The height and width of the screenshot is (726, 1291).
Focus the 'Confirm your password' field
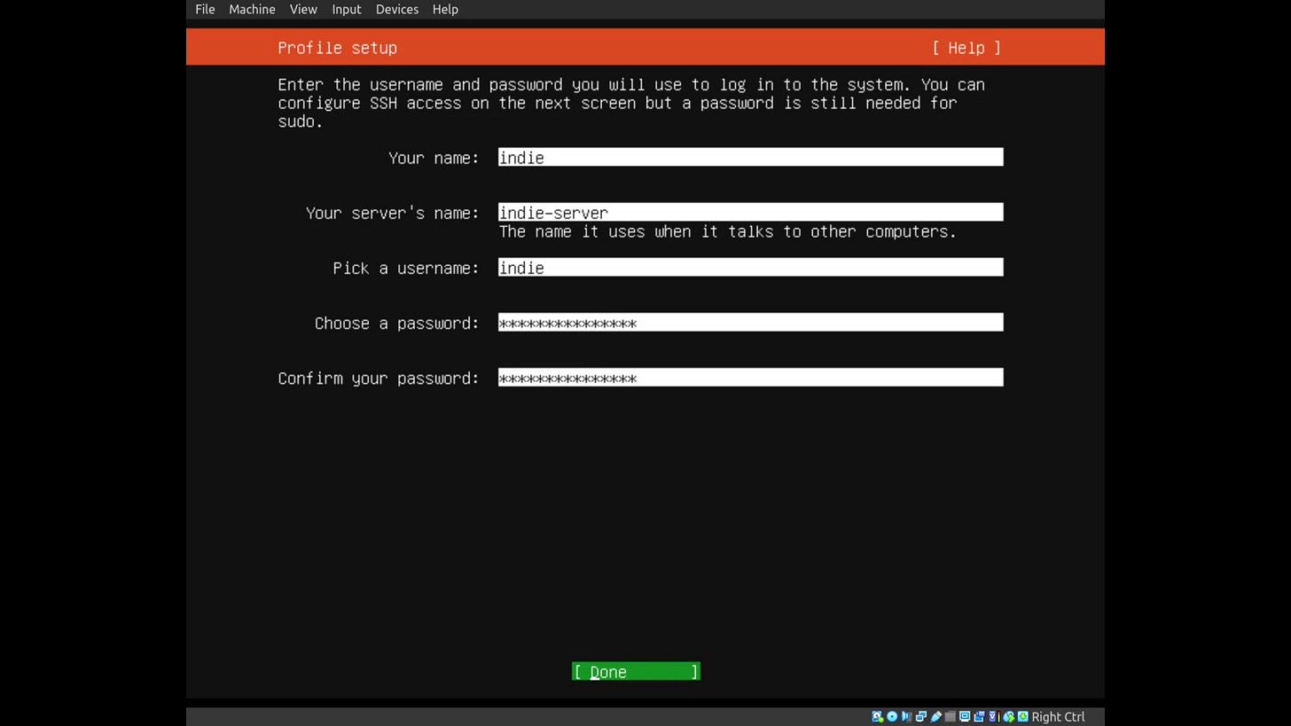click(x=750, y=378)
